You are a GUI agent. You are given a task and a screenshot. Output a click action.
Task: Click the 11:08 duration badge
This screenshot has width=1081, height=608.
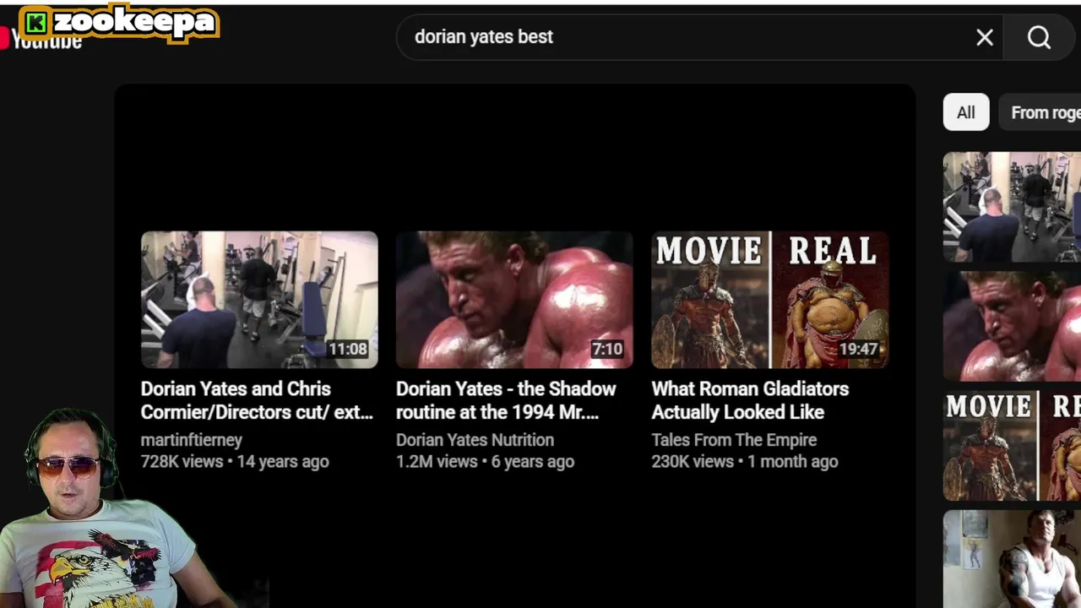click(348, 349)
